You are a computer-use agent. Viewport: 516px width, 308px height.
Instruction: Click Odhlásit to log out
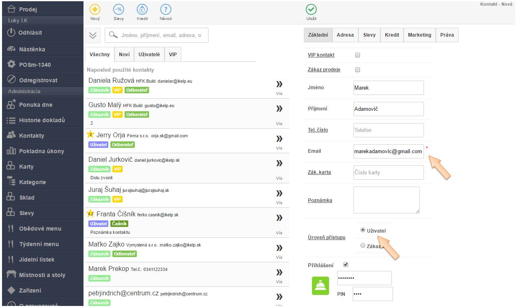30,33
